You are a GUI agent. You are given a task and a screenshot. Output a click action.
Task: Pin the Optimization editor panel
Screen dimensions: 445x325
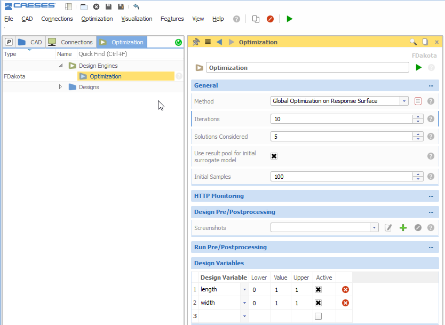click(x=196, y=42)
